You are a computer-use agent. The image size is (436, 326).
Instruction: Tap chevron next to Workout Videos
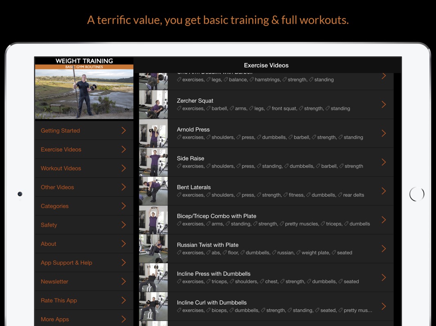[x=124, y=168]
